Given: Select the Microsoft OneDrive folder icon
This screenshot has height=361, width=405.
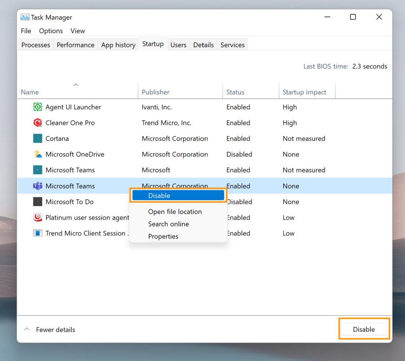Looking at the screenshot, I should pos(38,155).
